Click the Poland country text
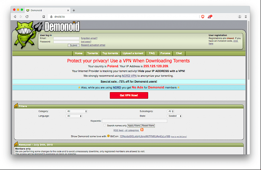Image resolution: width=261 pixels, height=170 pixels. (x=113, y=66)
